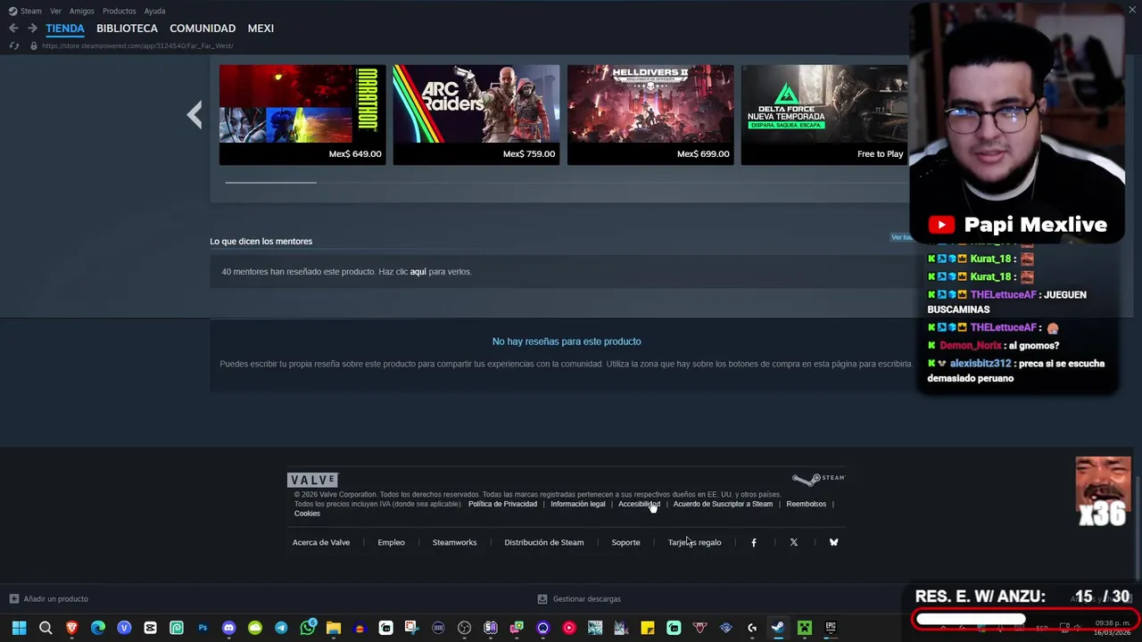Open the Empleo link

391,542
